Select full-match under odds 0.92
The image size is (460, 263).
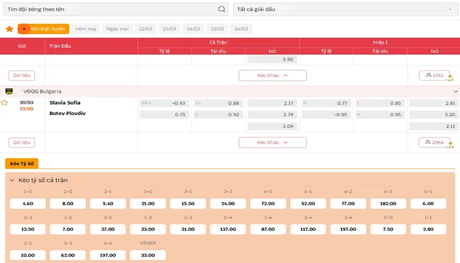click(x=218, y=115)
